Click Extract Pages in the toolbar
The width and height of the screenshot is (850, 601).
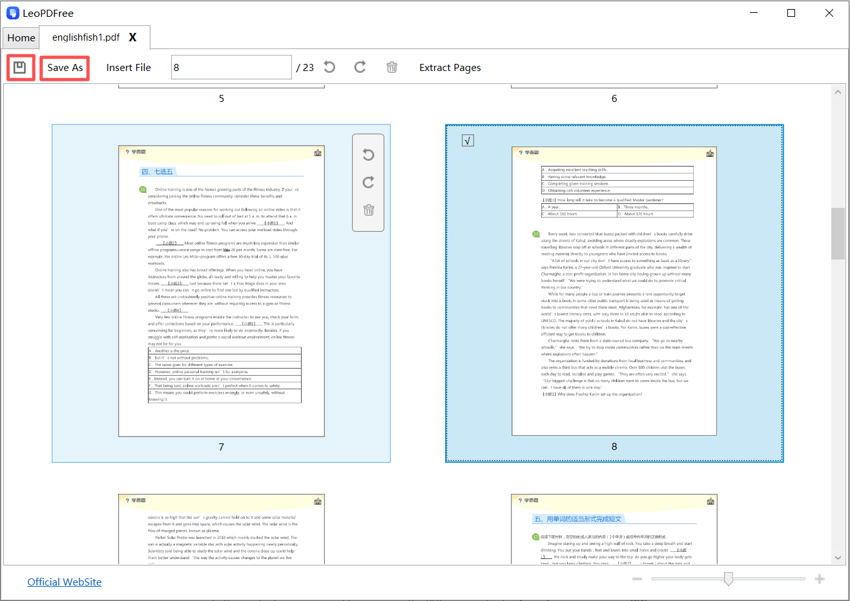(450, 68)
